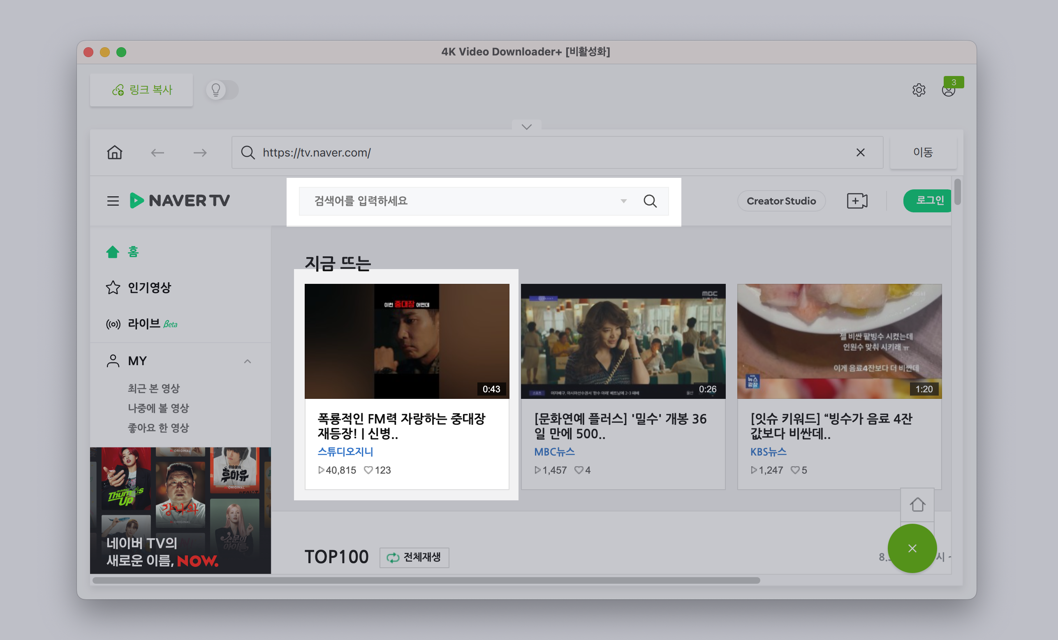1058x640 pixels.
Task: Click the TOP100 heading
Action: [x=336, y=557]
